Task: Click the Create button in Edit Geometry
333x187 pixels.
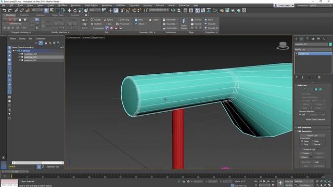Action: coord(305,153)
